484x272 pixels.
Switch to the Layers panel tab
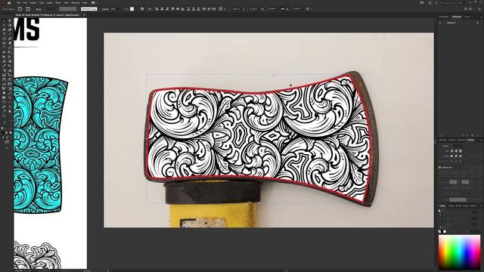tap(467, 17)
